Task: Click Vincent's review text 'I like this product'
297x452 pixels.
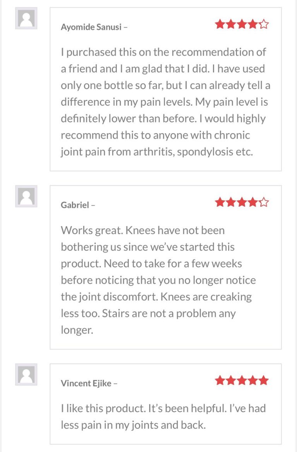Action: point(163,417)
